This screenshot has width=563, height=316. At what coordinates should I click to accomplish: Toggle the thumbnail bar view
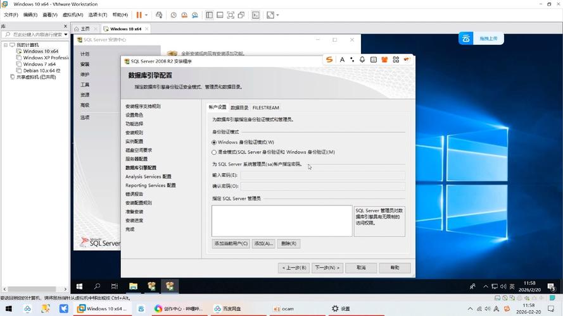point(220,15)
